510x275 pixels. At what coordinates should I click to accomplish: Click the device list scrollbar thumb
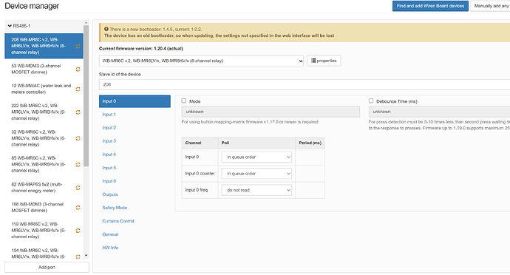(86, 96)
